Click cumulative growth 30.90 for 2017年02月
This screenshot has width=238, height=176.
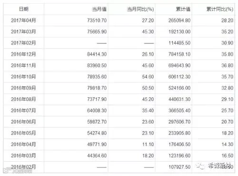click(x=228, y=43)
